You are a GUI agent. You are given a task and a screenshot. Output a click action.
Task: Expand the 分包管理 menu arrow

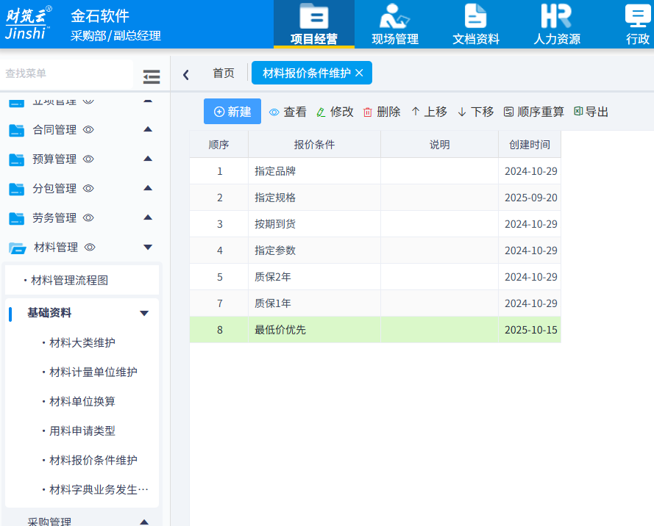coord(148,188)
